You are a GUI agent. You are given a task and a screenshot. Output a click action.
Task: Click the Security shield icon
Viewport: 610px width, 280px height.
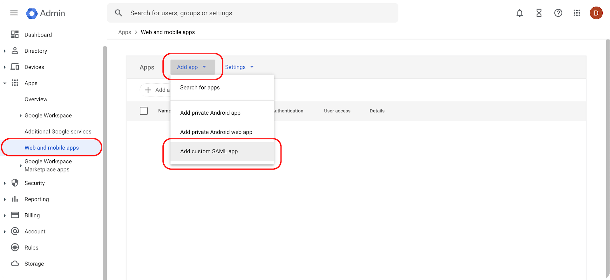(x=15, y=183)
